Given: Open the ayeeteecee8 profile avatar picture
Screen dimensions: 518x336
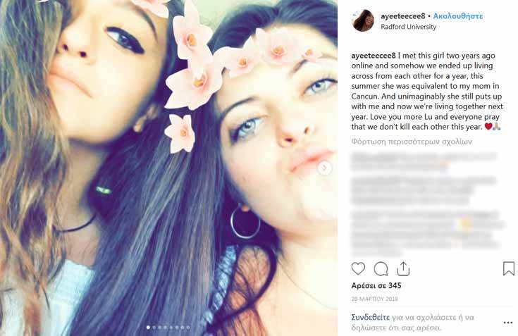Looking at the screenshot, I should tap(363, 21).
